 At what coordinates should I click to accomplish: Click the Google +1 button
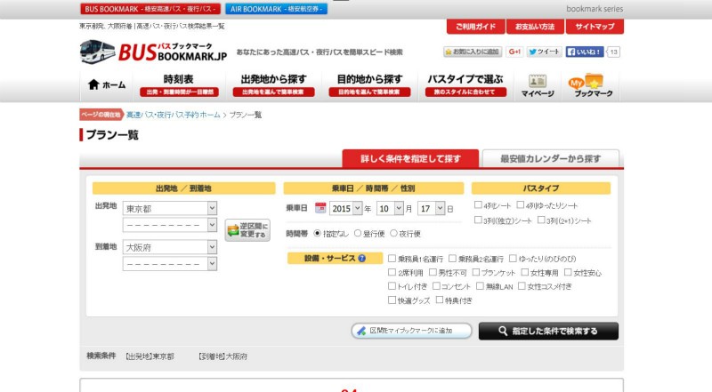(514, 52)
